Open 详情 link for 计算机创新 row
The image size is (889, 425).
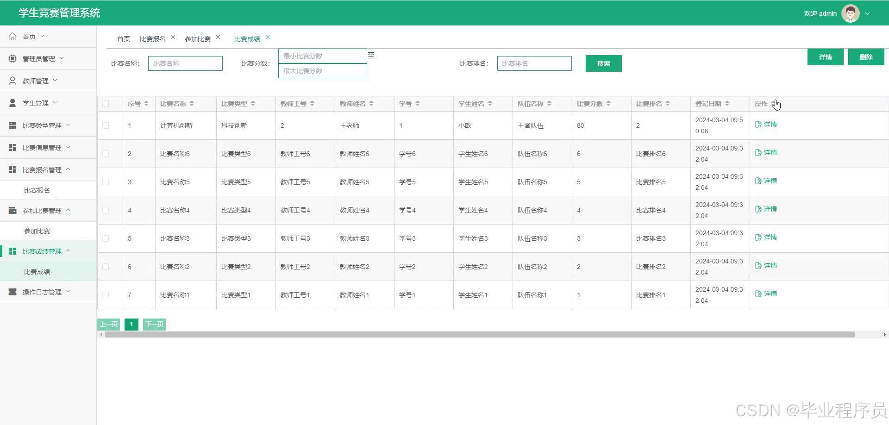[766, 124]
